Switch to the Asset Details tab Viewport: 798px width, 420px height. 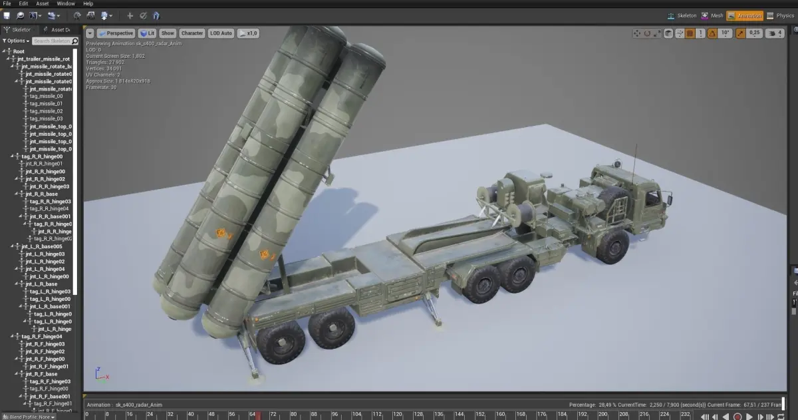pos(57,29)
